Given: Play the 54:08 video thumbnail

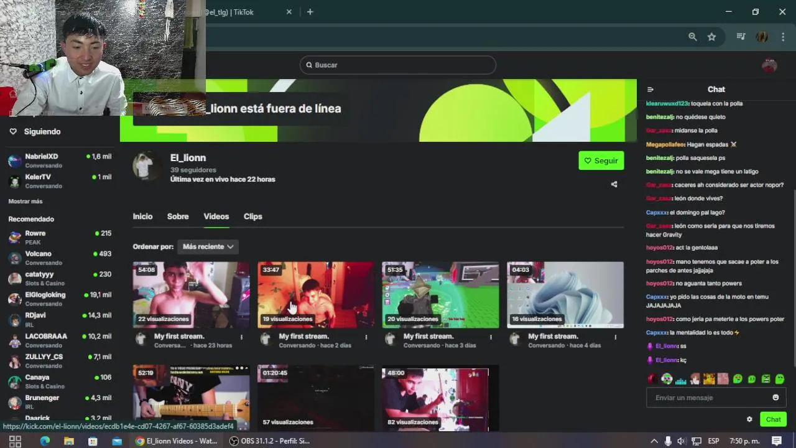Looking at the screenshot, I should pyautogui.click(x=191, y=295).
